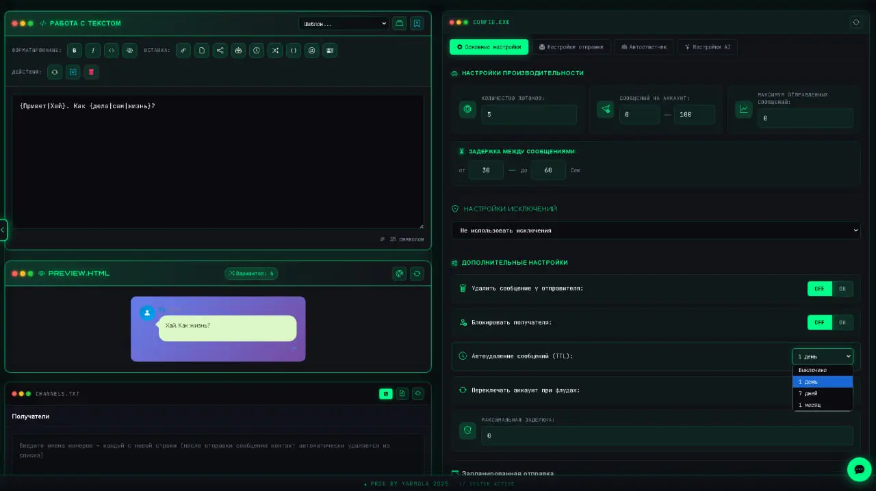
Task: Save template with bookmark icon
Action: pos(417,23)
